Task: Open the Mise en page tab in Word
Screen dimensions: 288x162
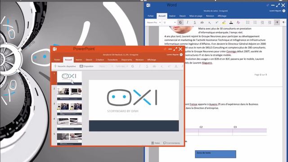Action: tap(196, 16)
